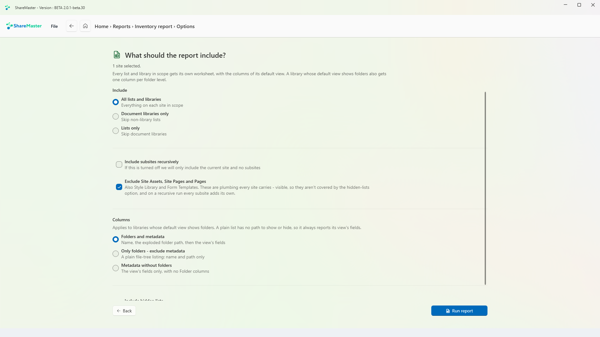Close the ShareMaster window
The image size is (600, 337).
pyautogui.click(x=593, y=5)
